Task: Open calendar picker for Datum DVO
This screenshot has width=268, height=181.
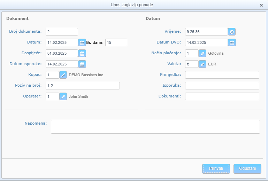Action: click(232, 42)
